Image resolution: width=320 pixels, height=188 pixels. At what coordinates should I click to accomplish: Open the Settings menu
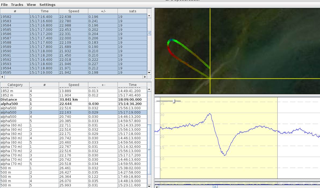47,5
